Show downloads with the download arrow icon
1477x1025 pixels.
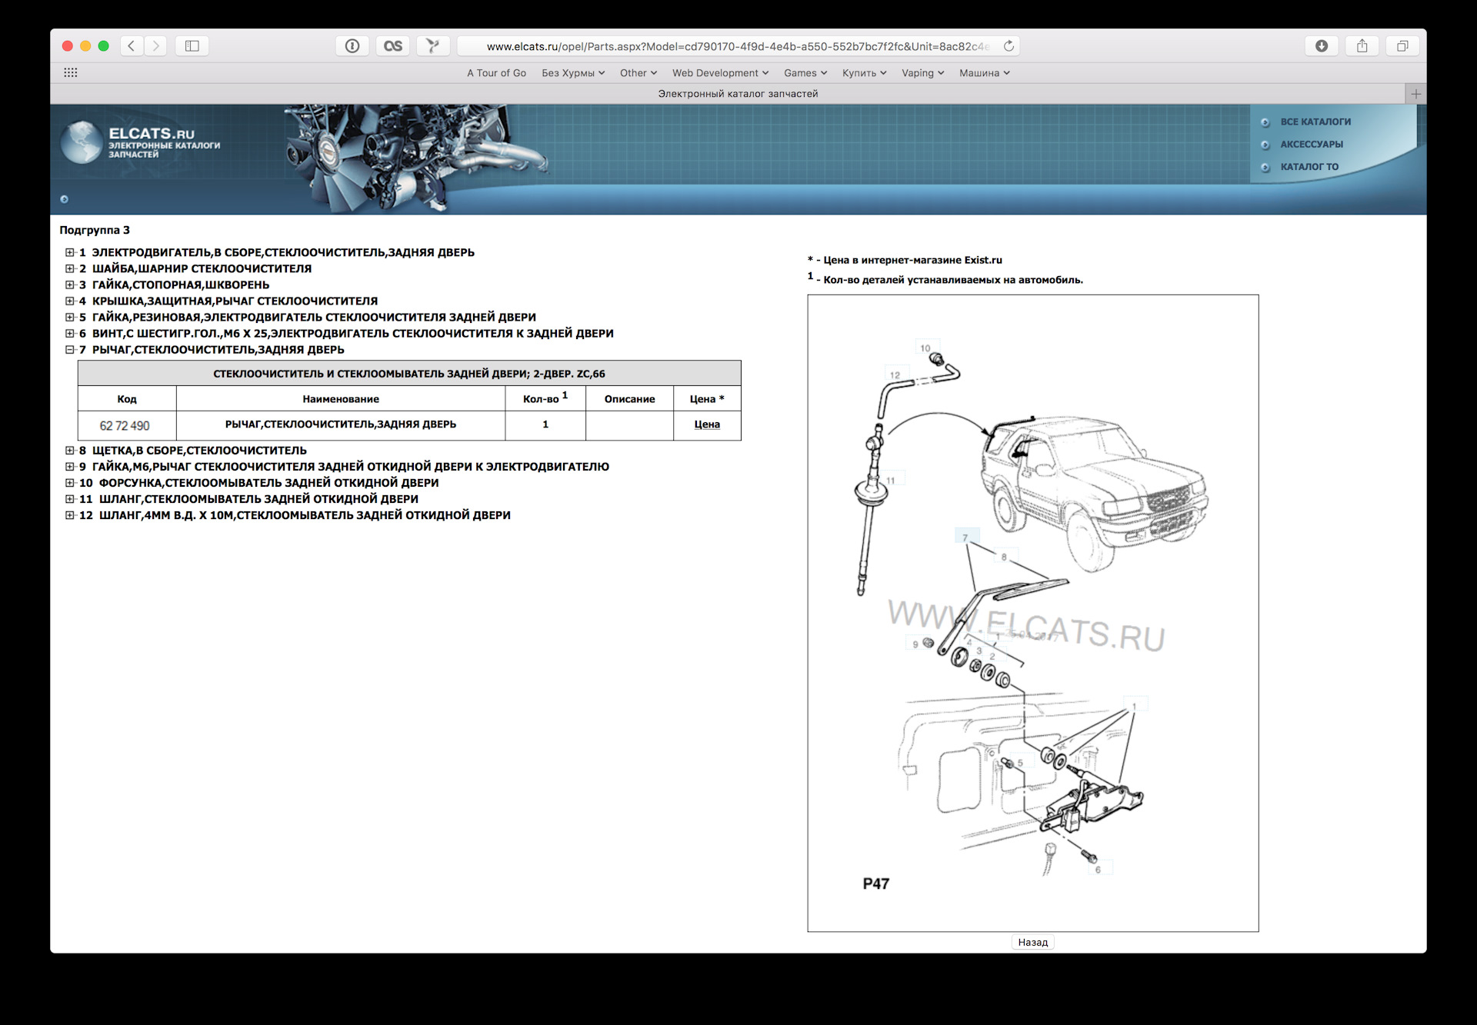pos(1322,46)
